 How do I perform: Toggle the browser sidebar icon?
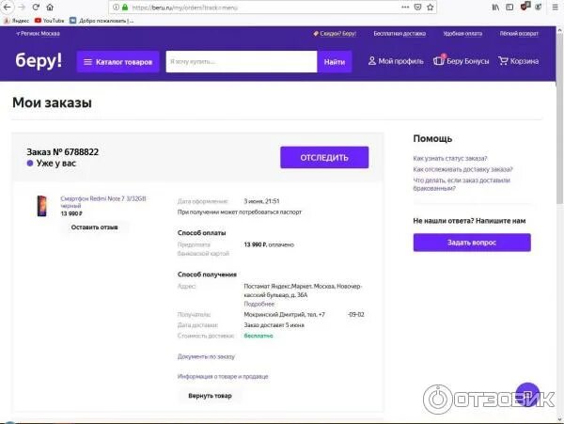coord(509,8)
